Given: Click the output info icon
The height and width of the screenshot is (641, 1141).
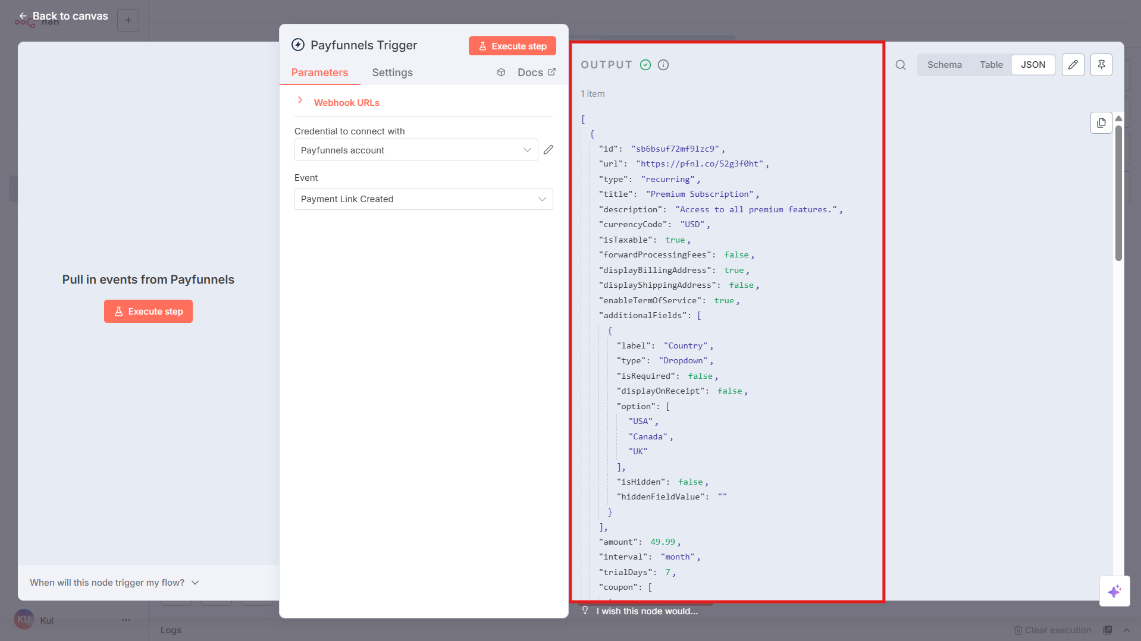Looking at the screenshot, I should click(x=663, y=65).
